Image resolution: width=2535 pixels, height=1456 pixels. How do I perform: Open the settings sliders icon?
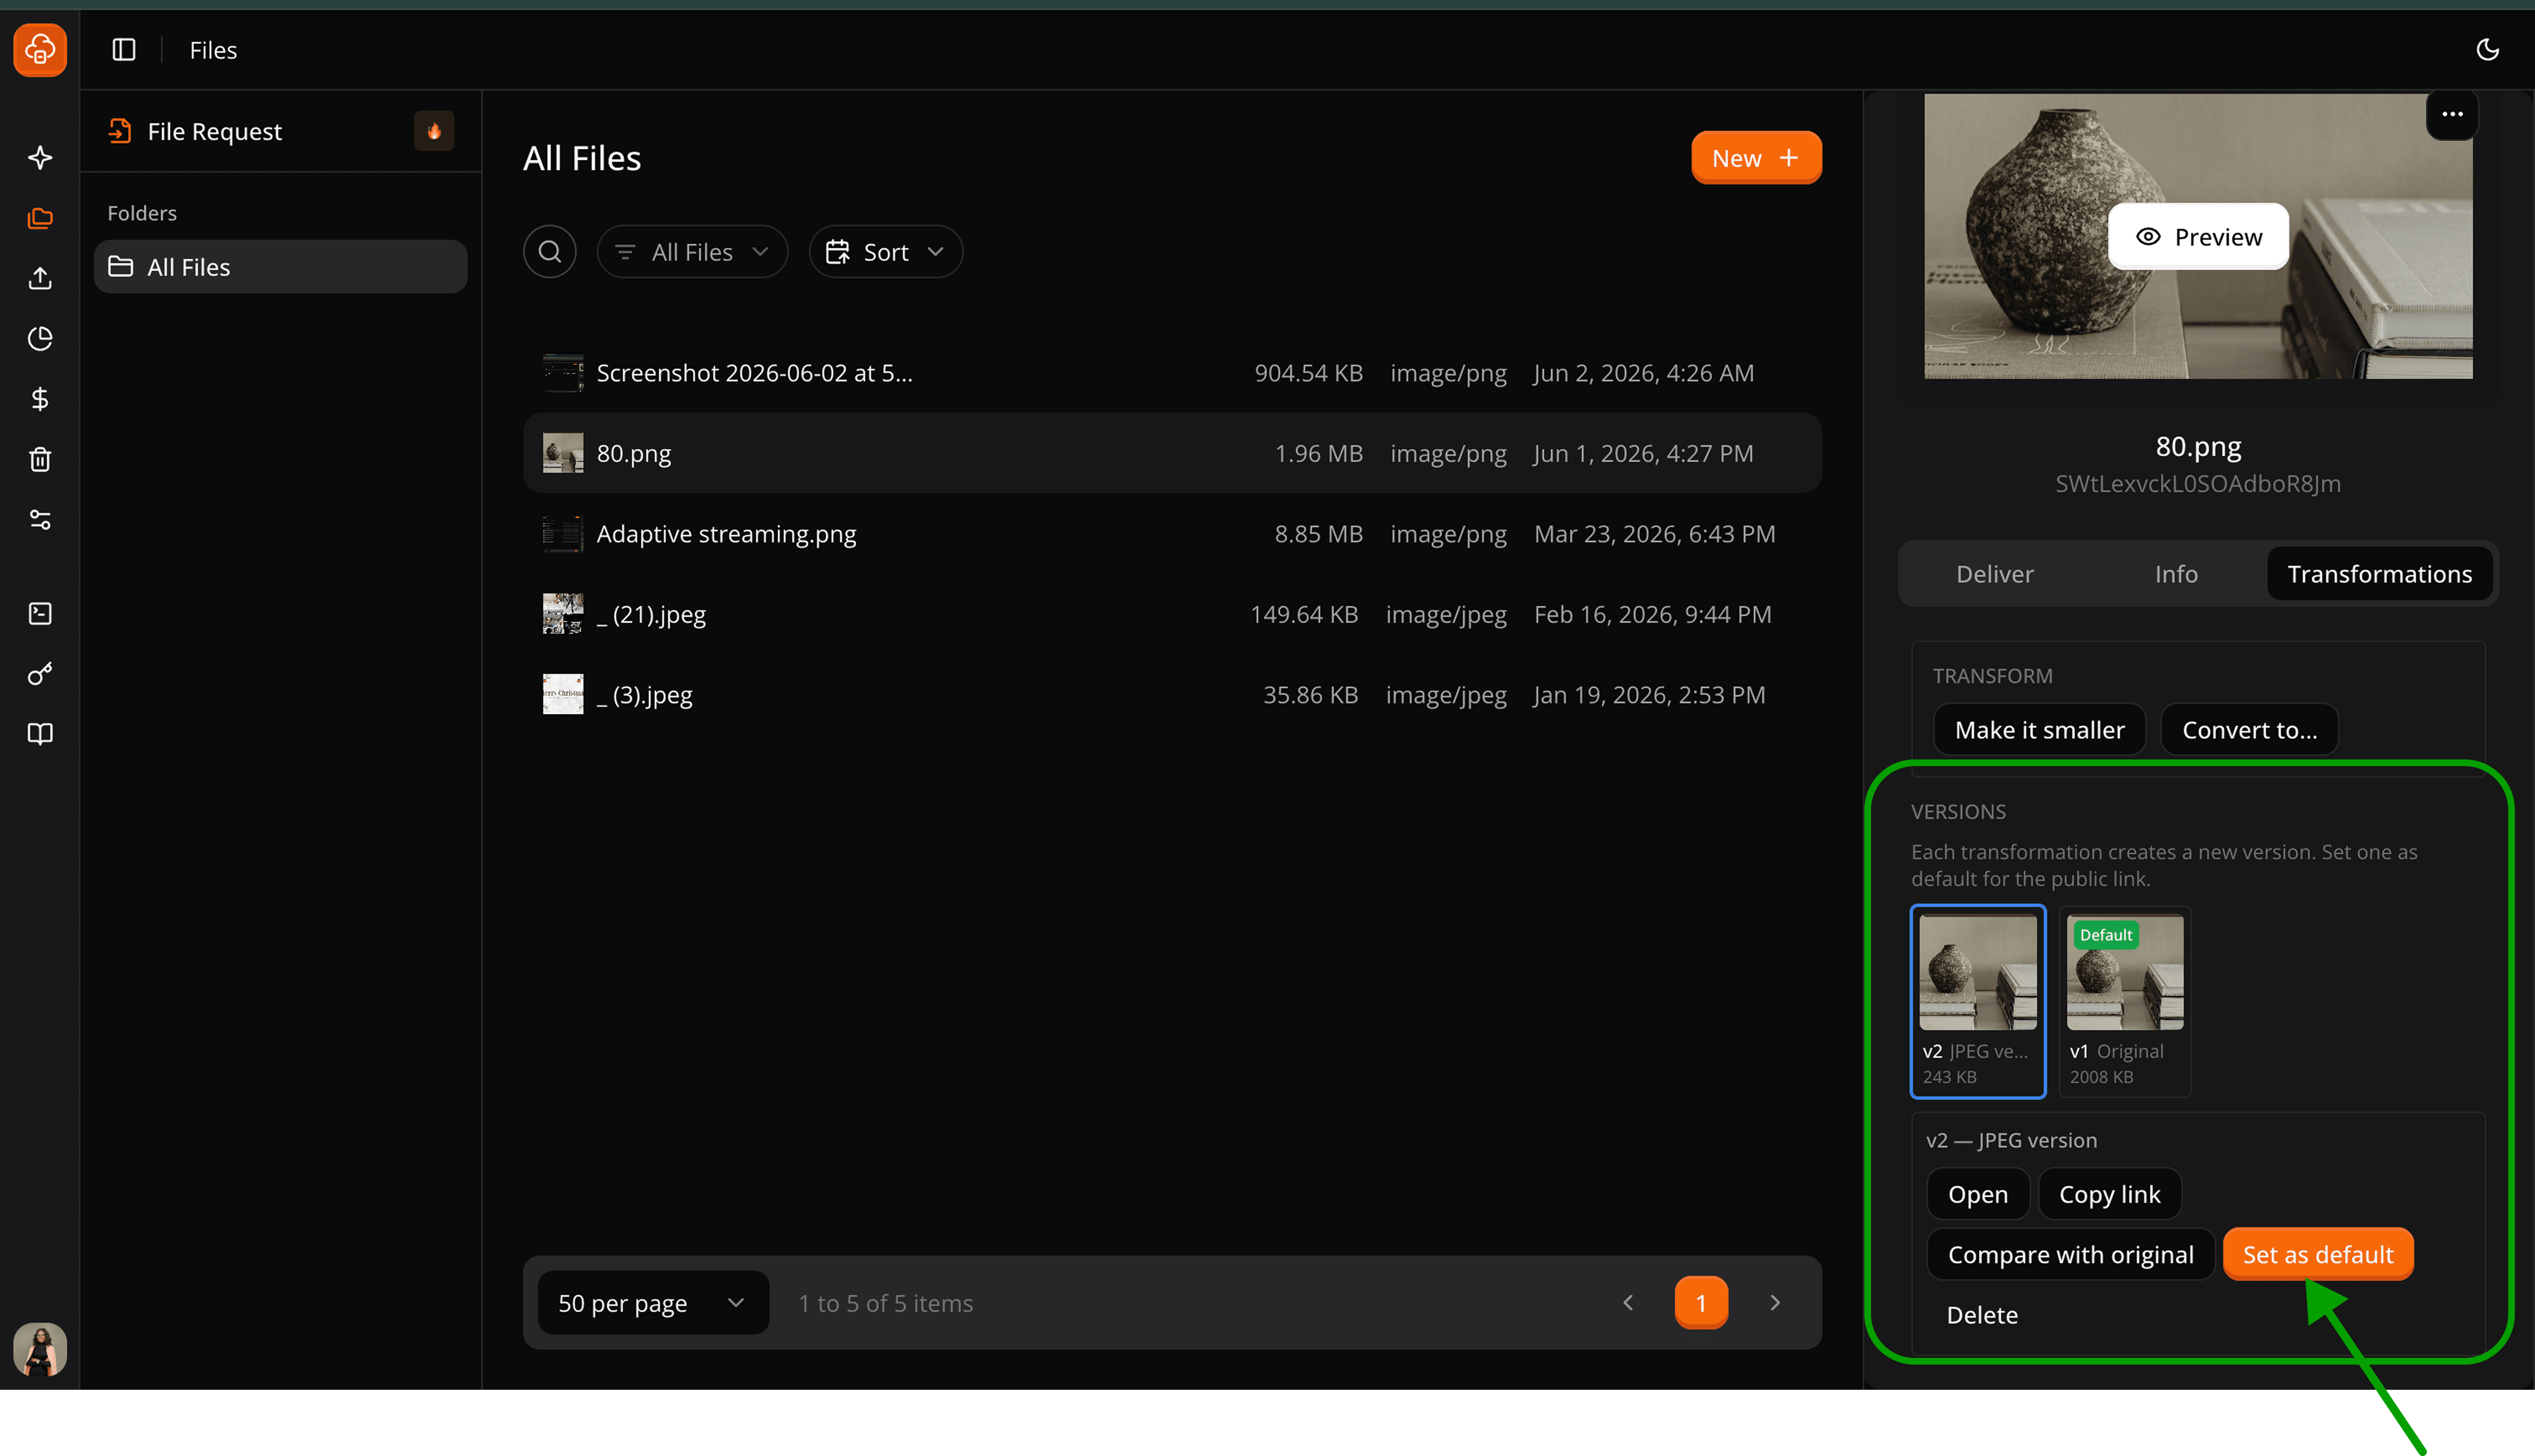click(x=40, y=520)
